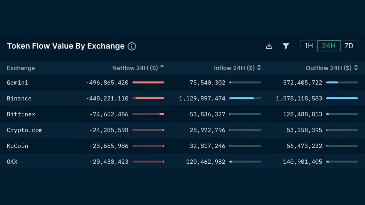The image size is (365, 205).
Task: Select the 24H timeframe
Action: pos(329,46)
